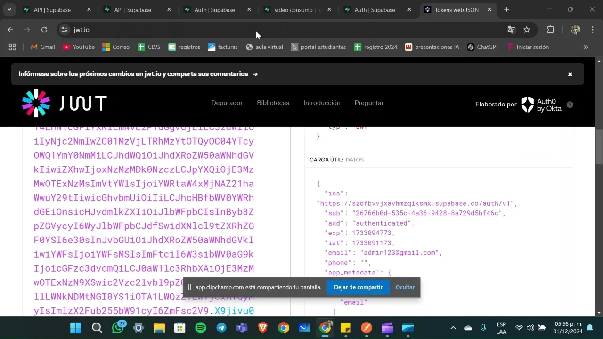Screen dimensions: 603x339
Task: Open the Introducción menu item
Action: 322,103
